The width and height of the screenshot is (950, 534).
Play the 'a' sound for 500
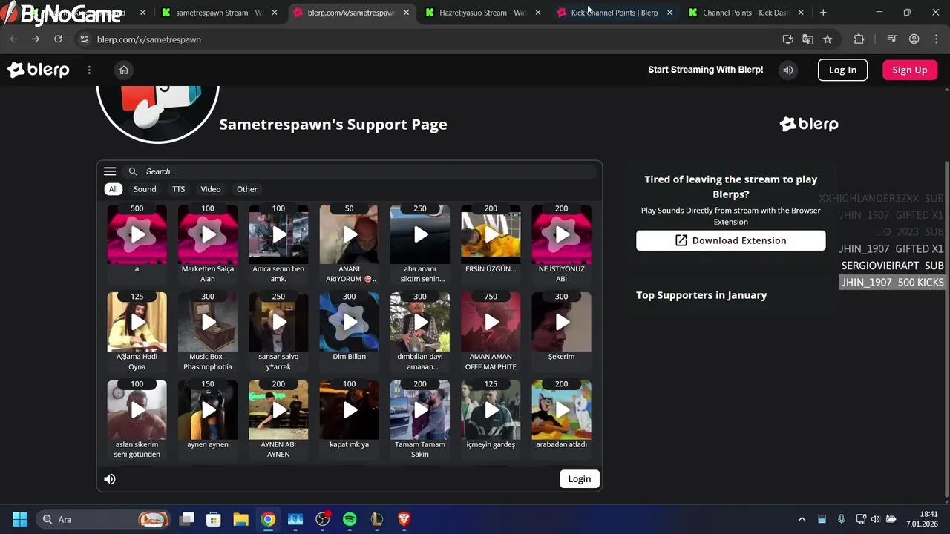(x=137, y=234)
